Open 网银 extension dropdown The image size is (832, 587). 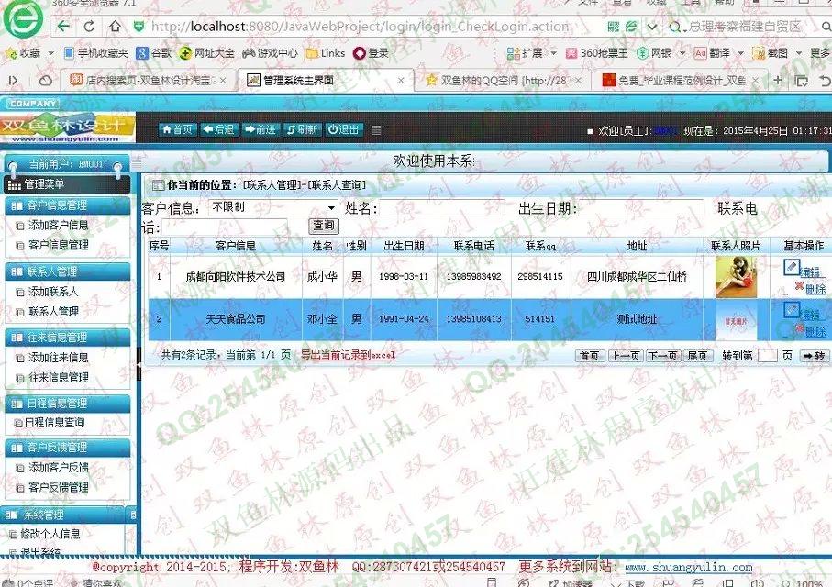pos(682,53)
